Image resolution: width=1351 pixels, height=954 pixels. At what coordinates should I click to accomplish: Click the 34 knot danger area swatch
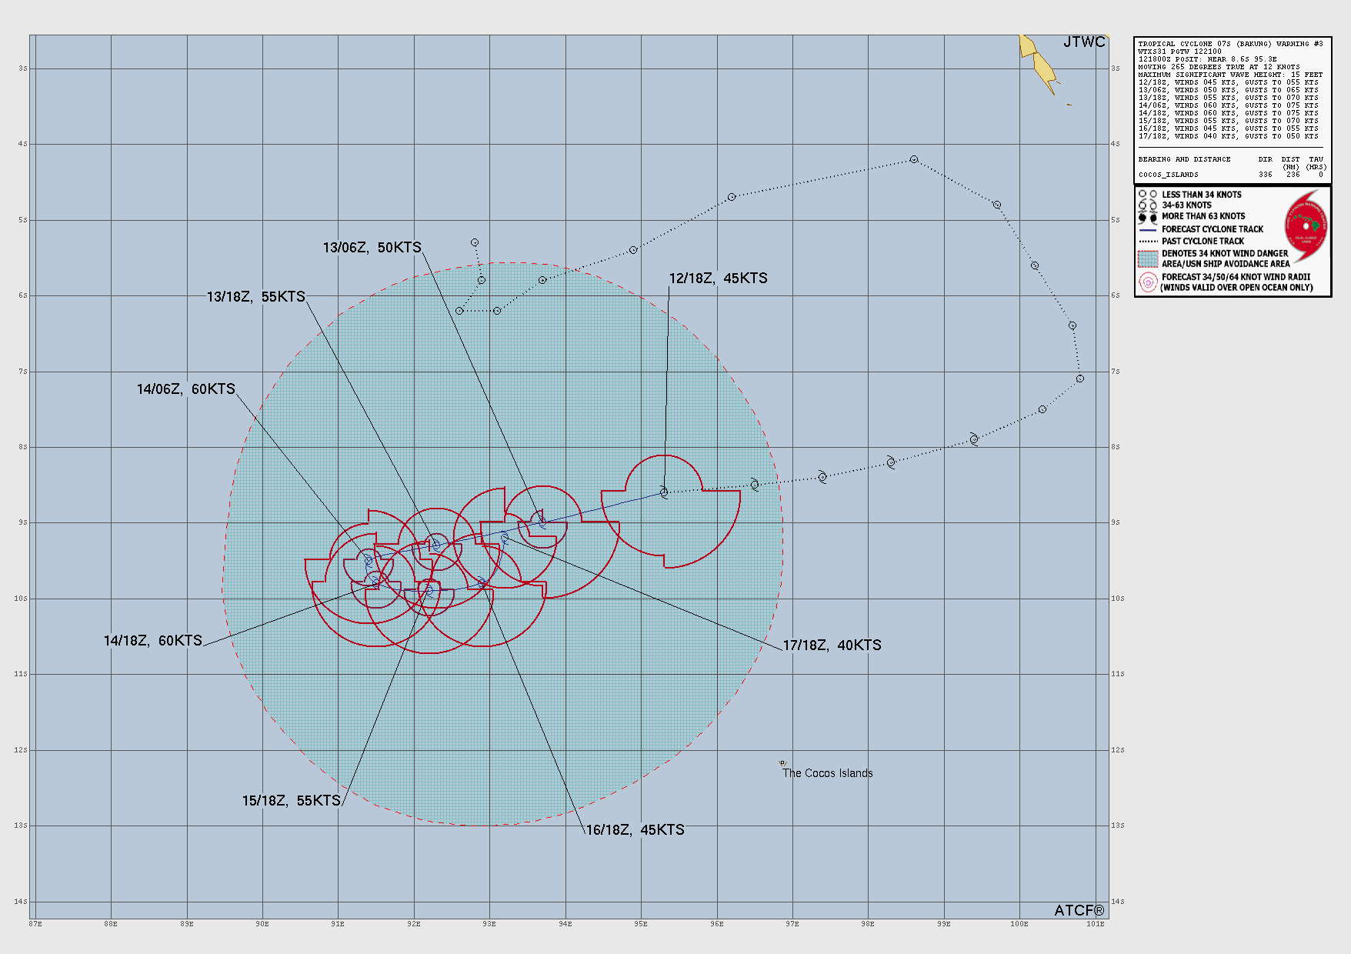coord(1148,259)
